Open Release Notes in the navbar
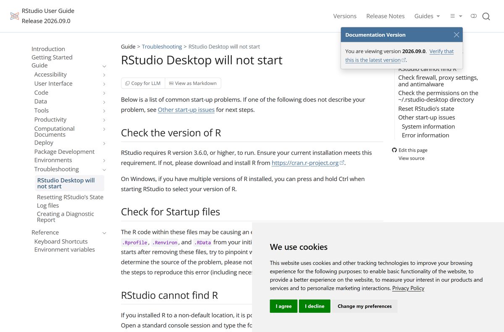Image resolution: width=504 pixels, height=332 pixels. tap(386, 16)
